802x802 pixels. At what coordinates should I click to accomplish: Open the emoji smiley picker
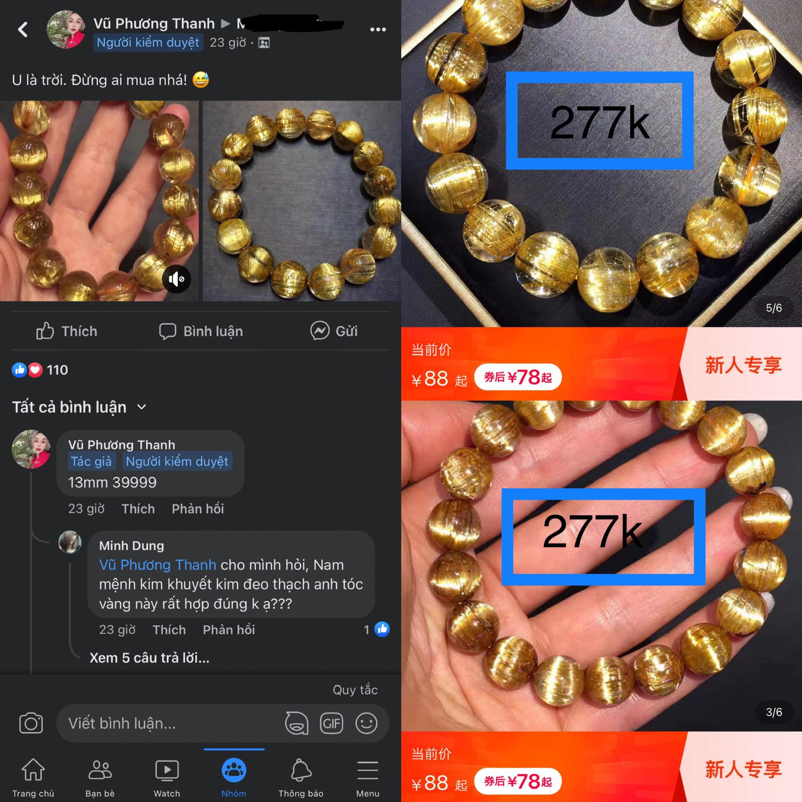367,723
